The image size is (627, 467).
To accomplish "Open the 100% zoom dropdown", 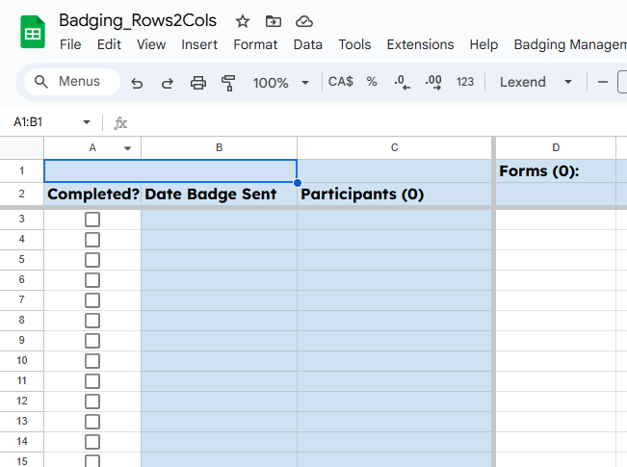I will 281,83.
